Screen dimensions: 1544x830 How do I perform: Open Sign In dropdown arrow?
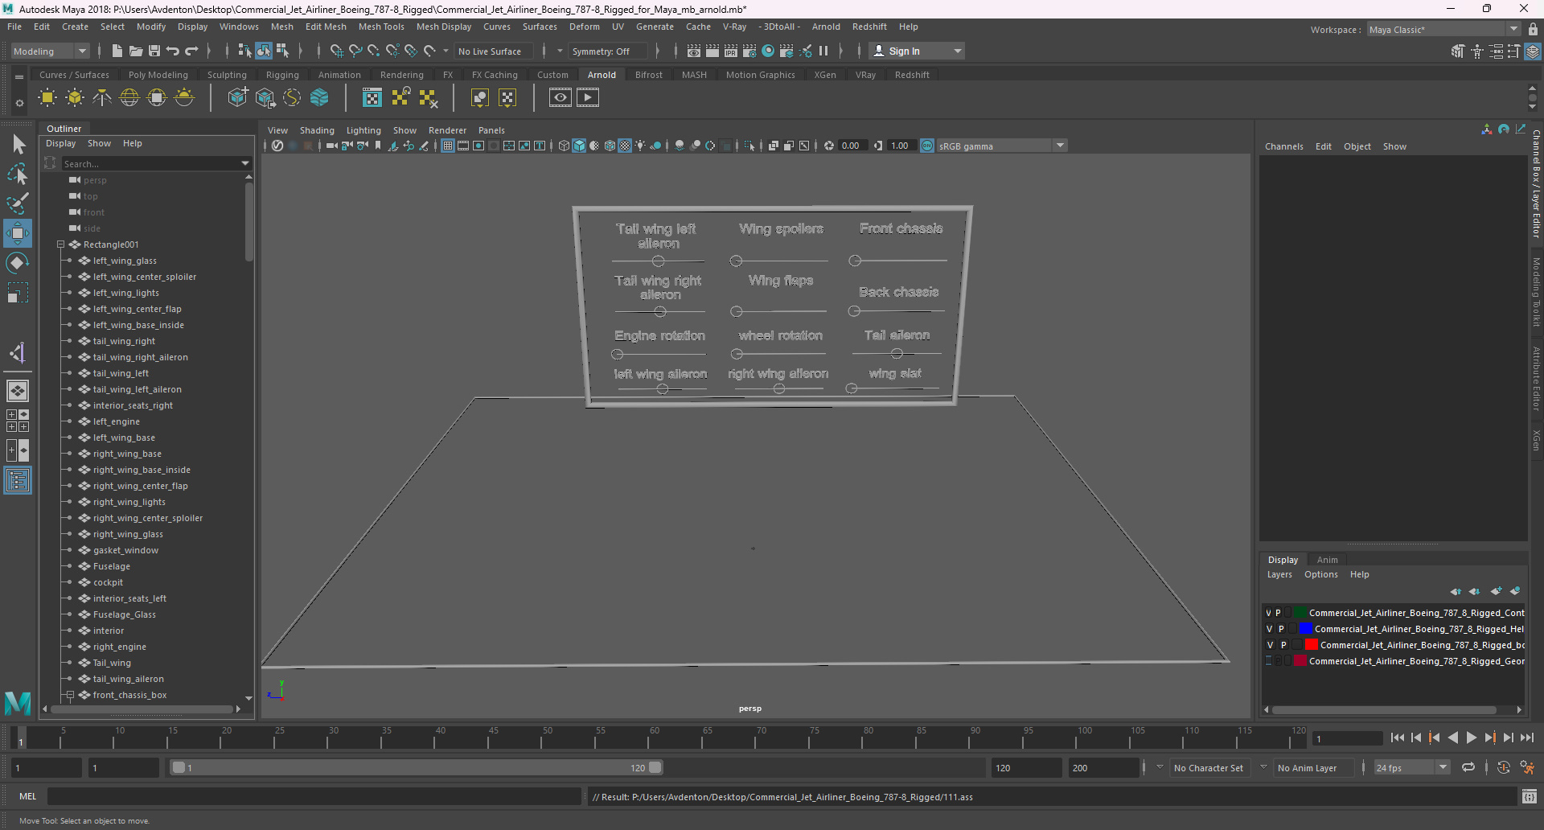pyautogui.click(x=957, y=51)
